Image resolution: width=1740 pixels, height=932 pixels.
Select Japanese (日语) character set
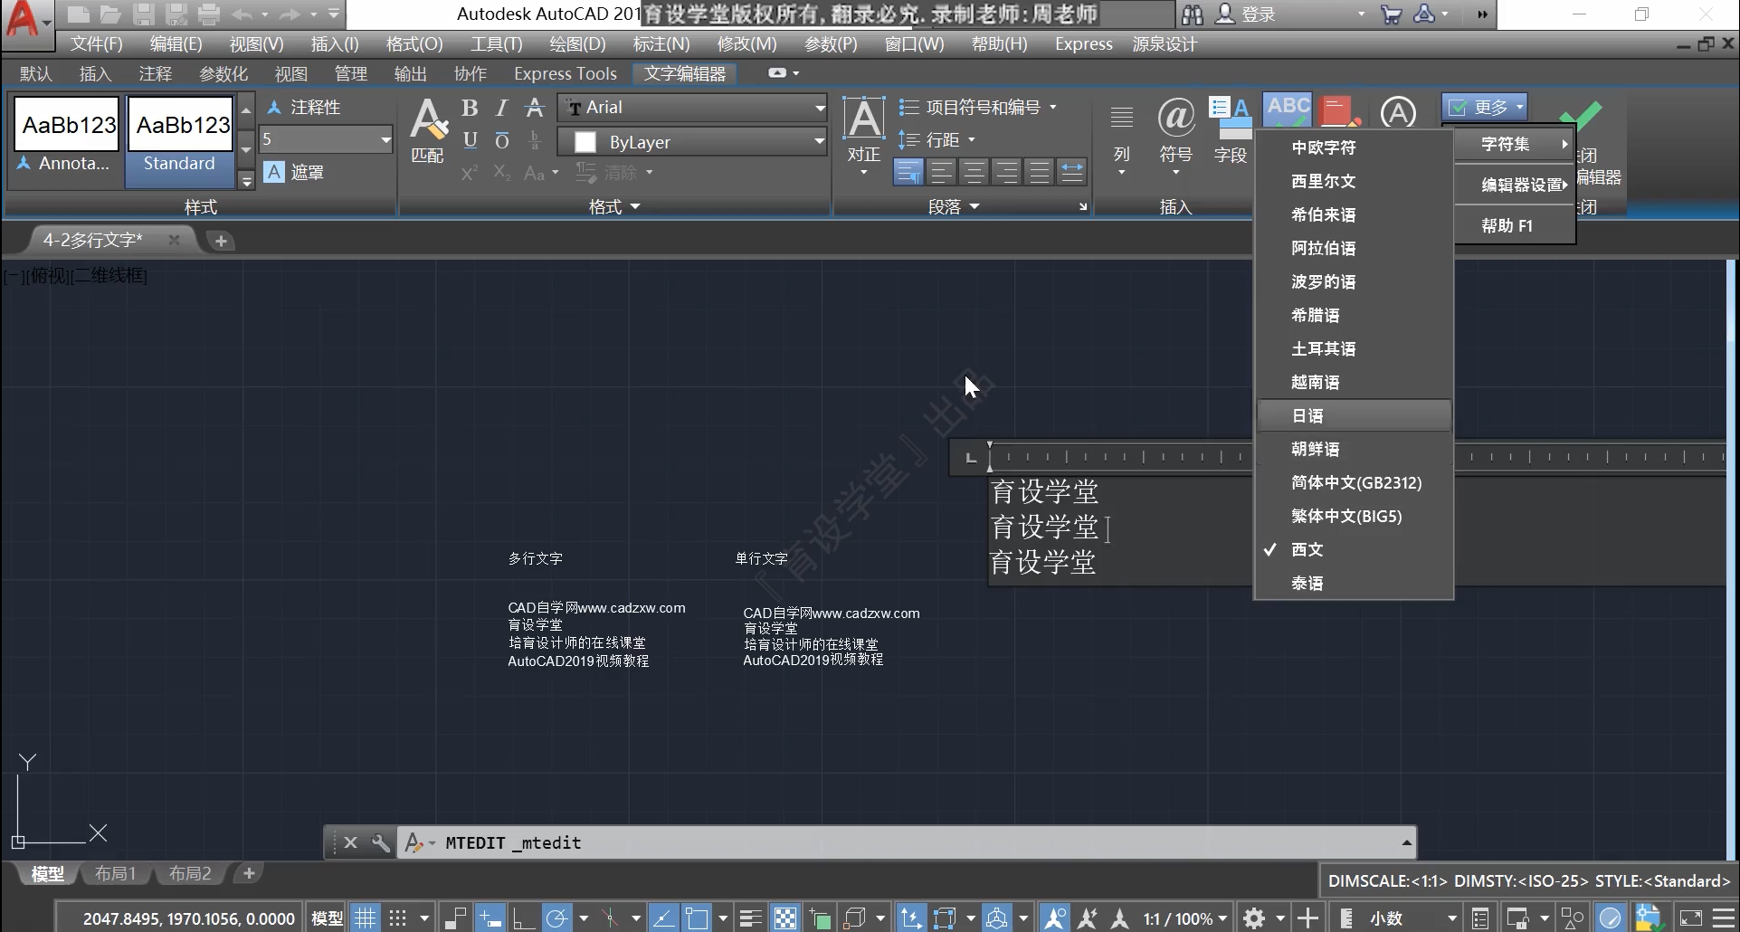tap(1355, 415)
